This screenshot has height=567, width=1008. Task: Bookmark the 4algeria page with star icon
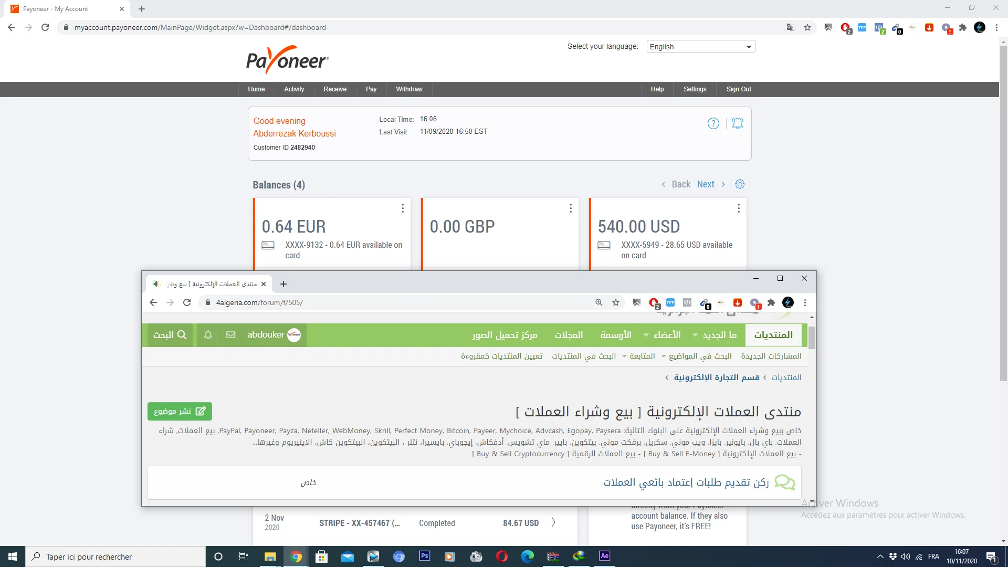616,302
